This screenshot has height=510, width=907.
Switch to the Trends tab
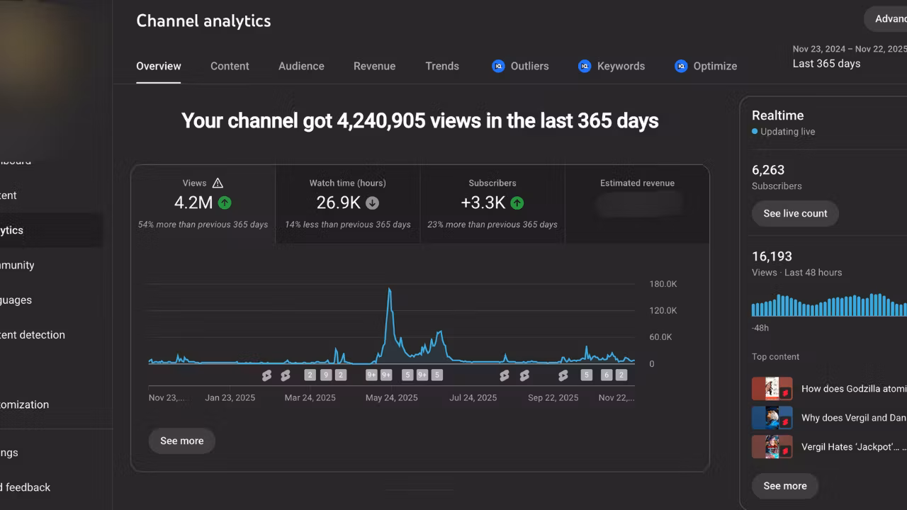tap(442, 66)
